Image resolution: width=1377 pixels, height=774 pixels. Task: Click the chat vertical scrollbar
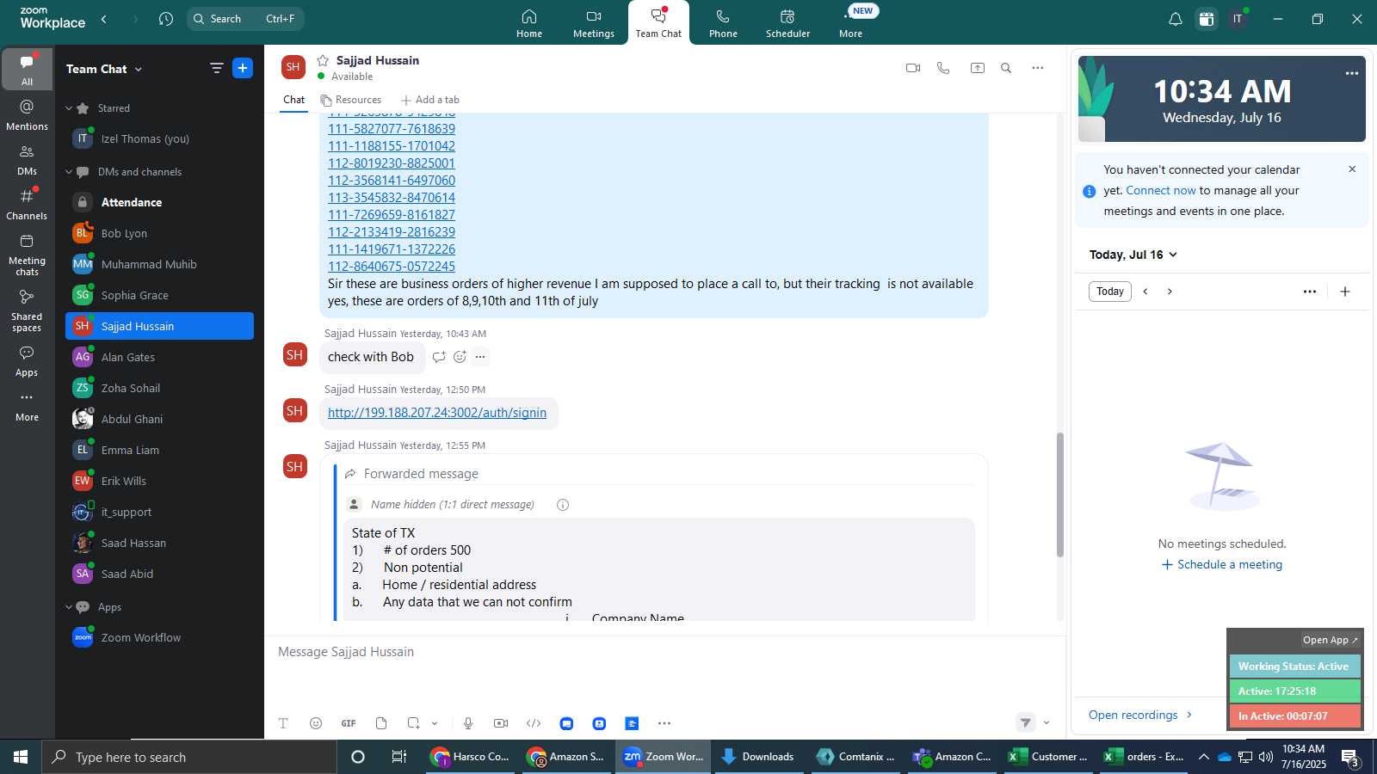pyautogui.click(x=1060, y=494)
